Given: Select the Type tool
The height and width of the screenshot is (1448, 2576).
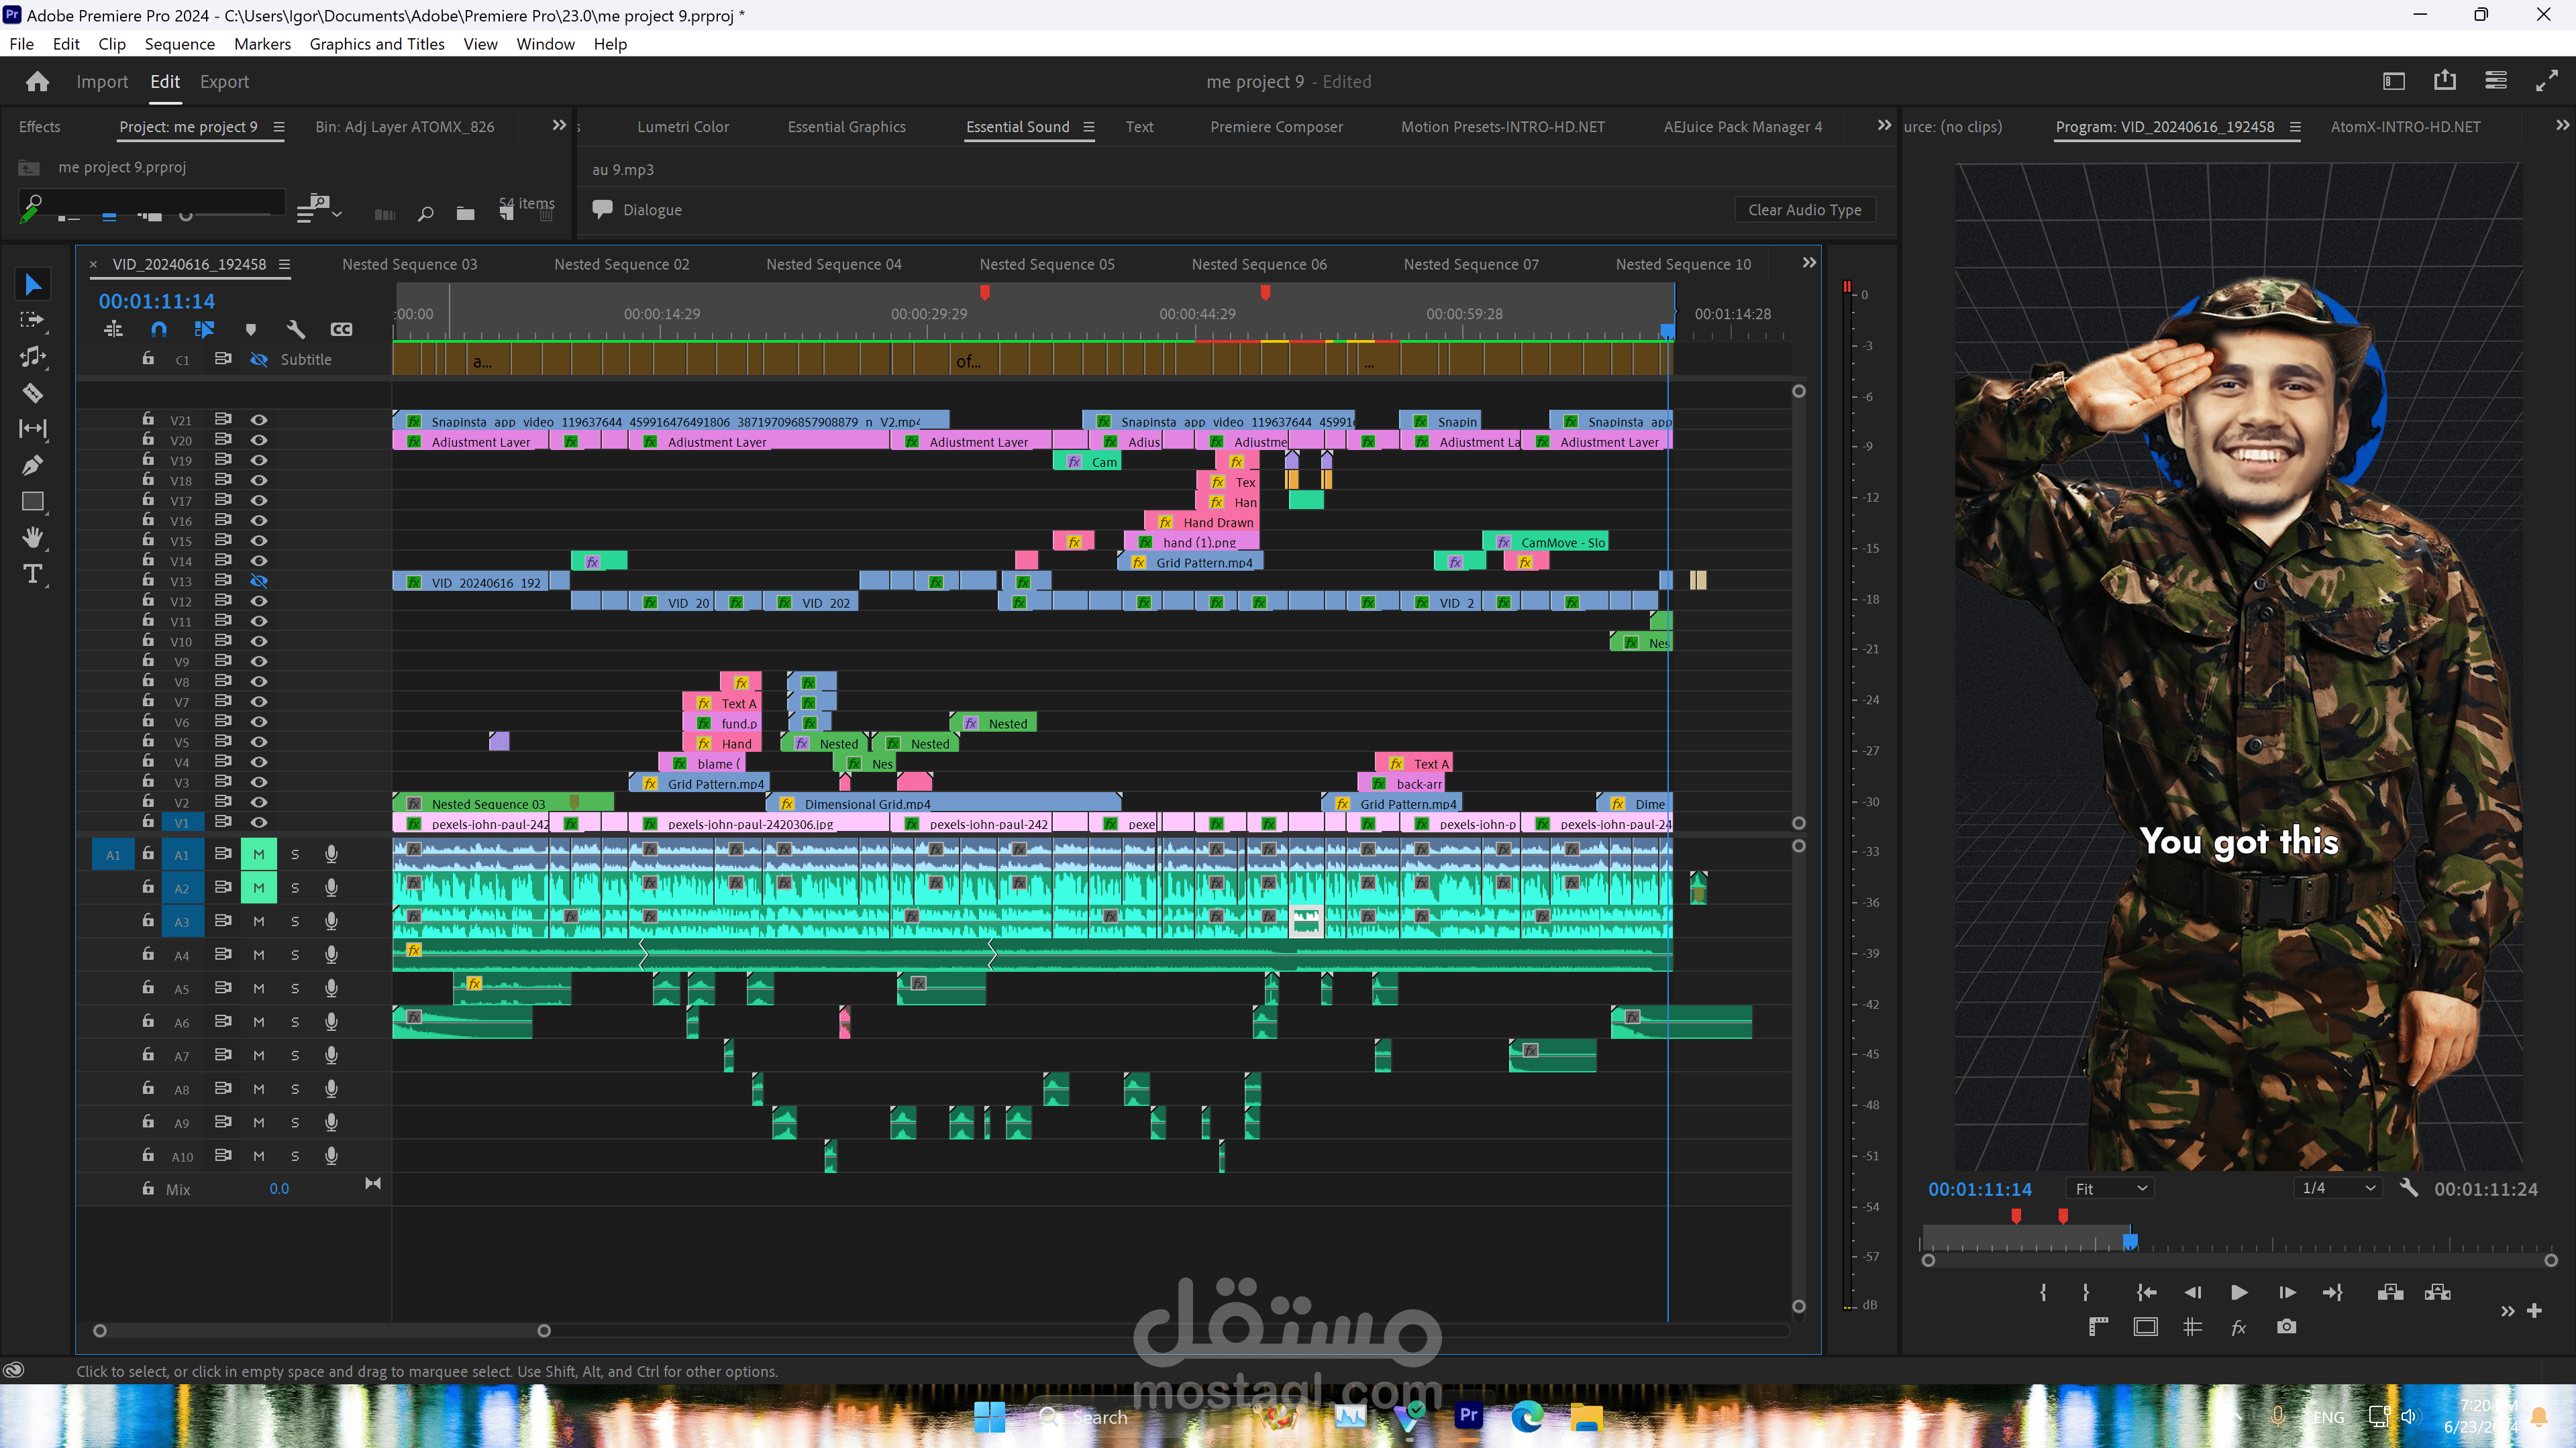Looking at the screenshot, I should pyautogui.click(x=32, y=575).
